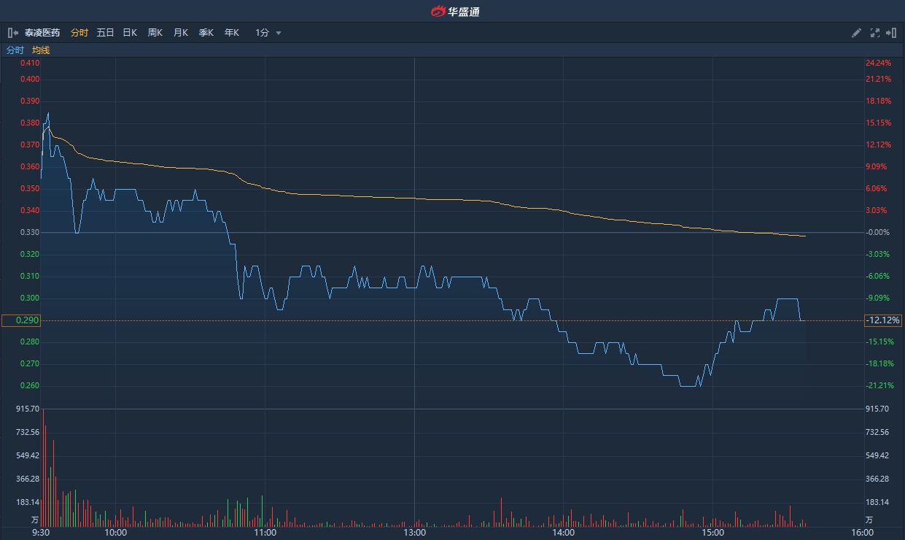Screen dimensions: 905x540
Task: Open the 季K quarterly chart tab
Action: click(x=206, y=33)
